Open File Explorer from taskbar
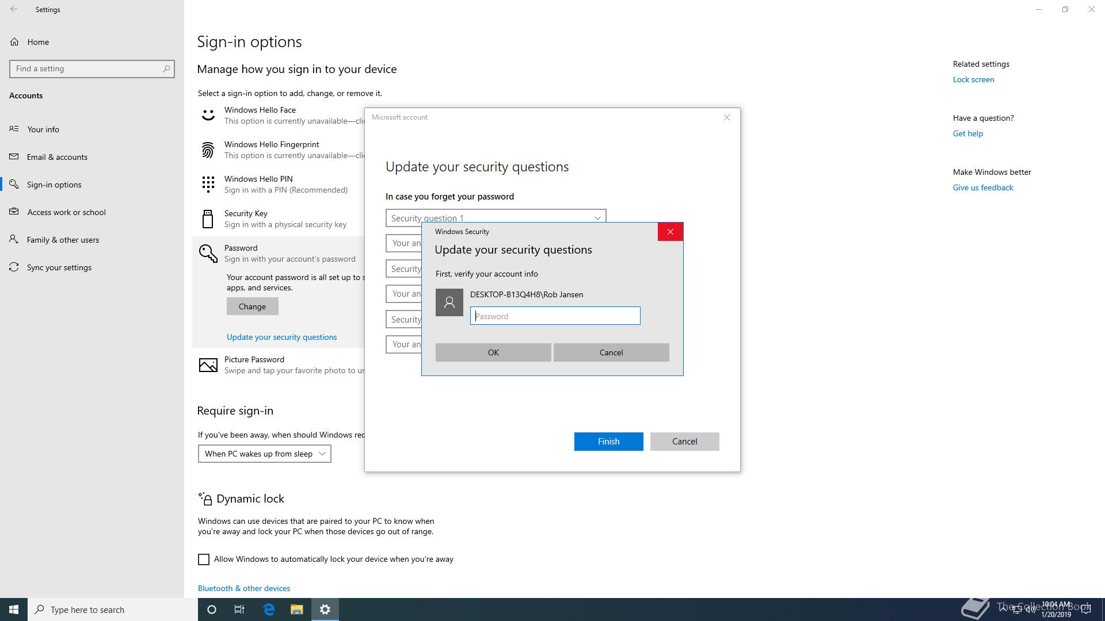This screenshot has width=1105, height=621. (296, 609)
